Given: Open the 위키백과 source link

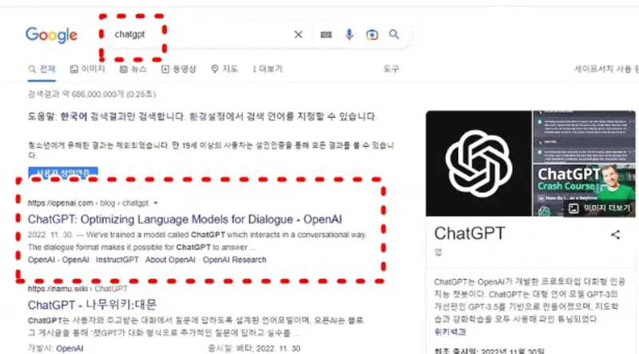Looking at the screenshot, I should coord(450,332).
